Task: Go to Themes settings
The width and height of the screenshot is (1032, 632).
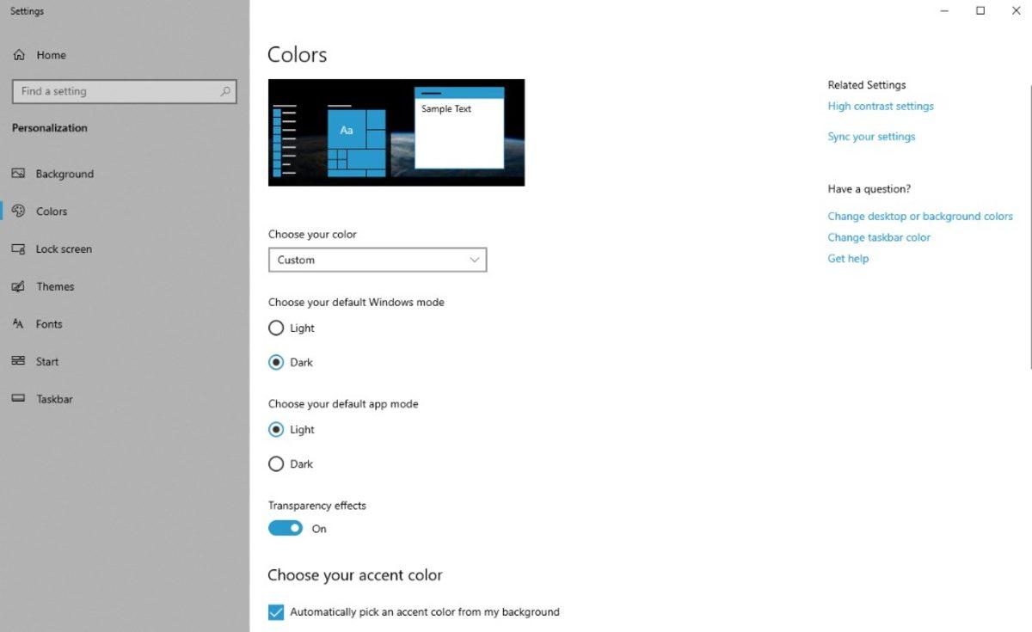Action: [x=54, y=286]
